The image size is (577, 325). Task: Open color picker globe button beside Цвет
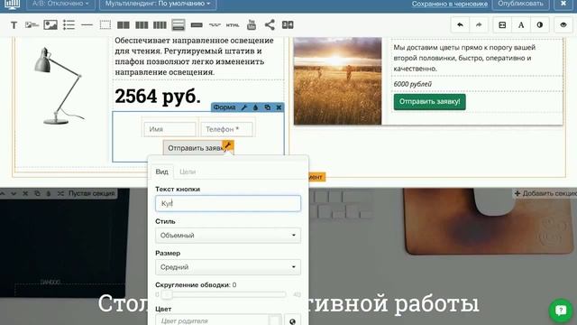[292, 320]
